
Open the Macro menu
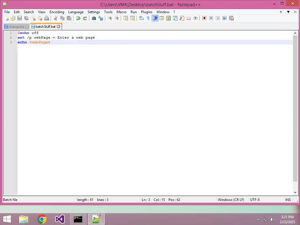pos(121,12)
